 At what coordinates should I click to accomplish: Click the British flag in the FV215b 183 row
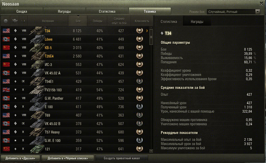click(x=6, y=90)
